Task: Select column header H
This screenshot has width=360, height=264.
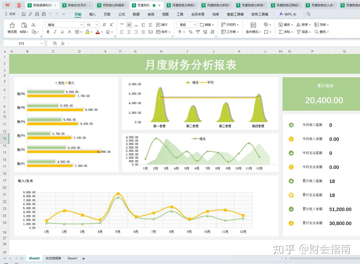Action: click(161, 51)
